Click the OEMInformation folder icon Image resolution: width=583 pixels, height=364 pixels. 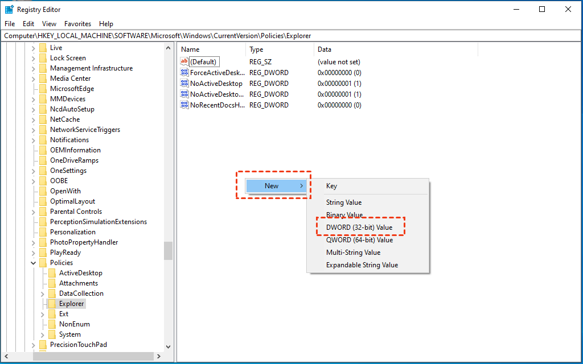coord(43,150)
